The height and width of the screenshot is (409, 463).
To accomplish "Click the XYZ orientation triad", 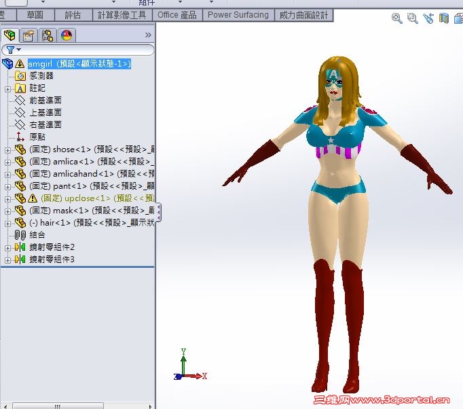I will click(x=191, y=364).
